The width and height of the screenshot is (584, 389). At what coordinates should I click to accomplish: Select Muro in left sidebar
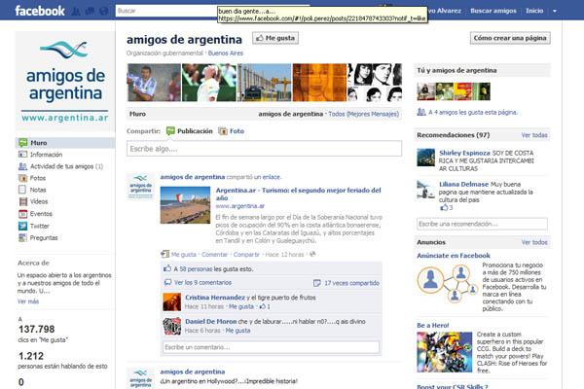click(65, 143)
